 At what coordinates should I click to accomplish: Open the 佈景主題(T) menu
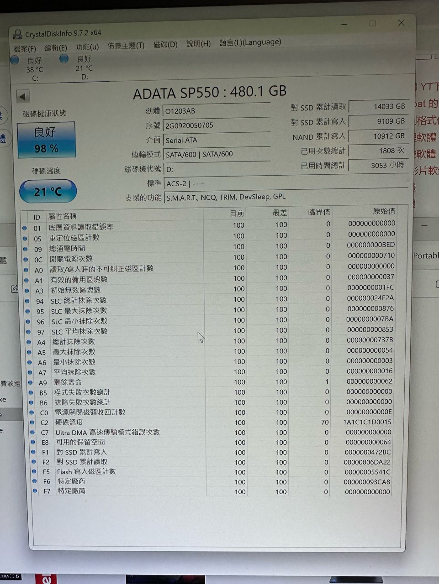(126, 46)
